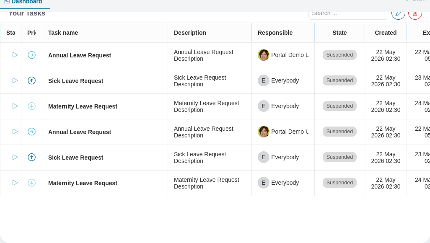Open the second Annual Leave Request task name
This screenshot has height=243, width=430.
(x=80, y=132)
